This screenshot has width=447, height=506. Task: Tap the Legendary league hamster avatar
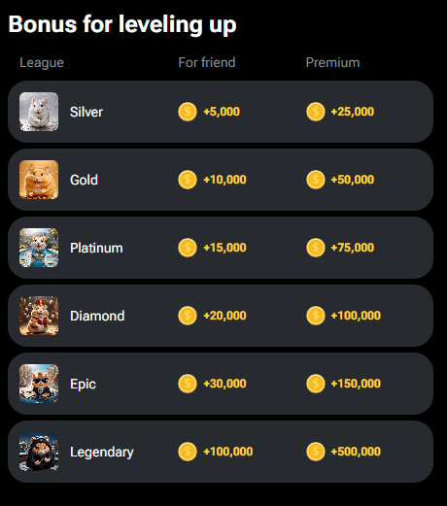(x=39, y=452)
